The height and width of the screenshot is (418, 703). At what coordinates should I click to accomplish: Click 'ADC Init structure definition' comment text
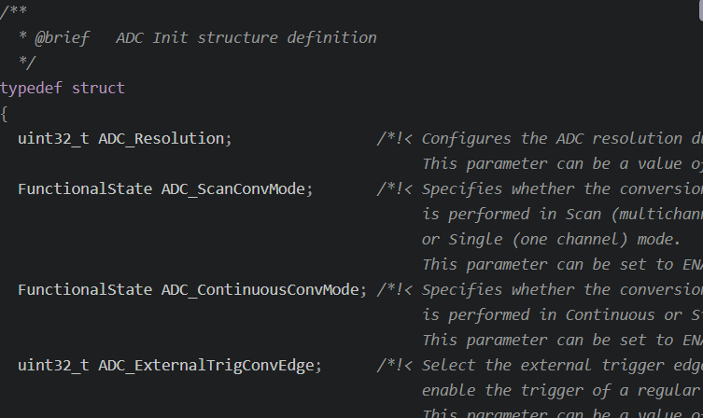point(246,38)
